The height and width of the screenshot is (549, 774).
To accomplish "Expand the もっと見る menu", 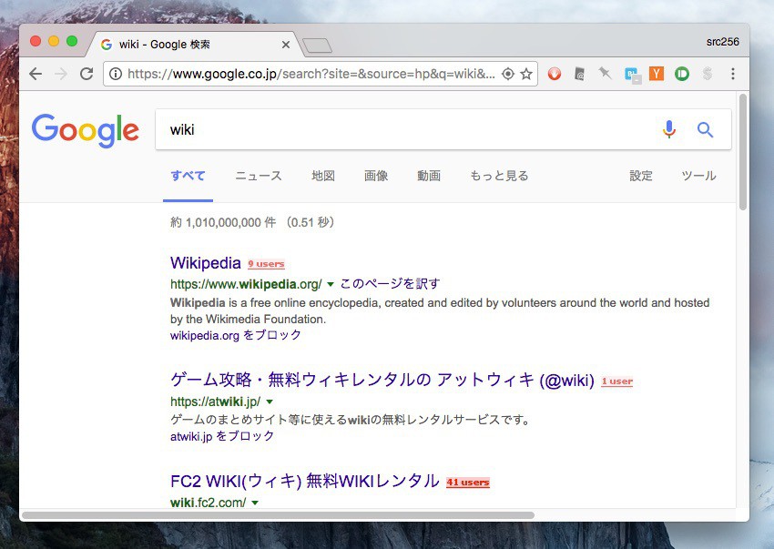I will [499, 176].
